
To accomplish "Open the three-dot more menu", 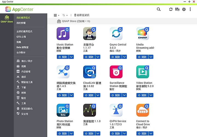I will (x=190, y=9).
